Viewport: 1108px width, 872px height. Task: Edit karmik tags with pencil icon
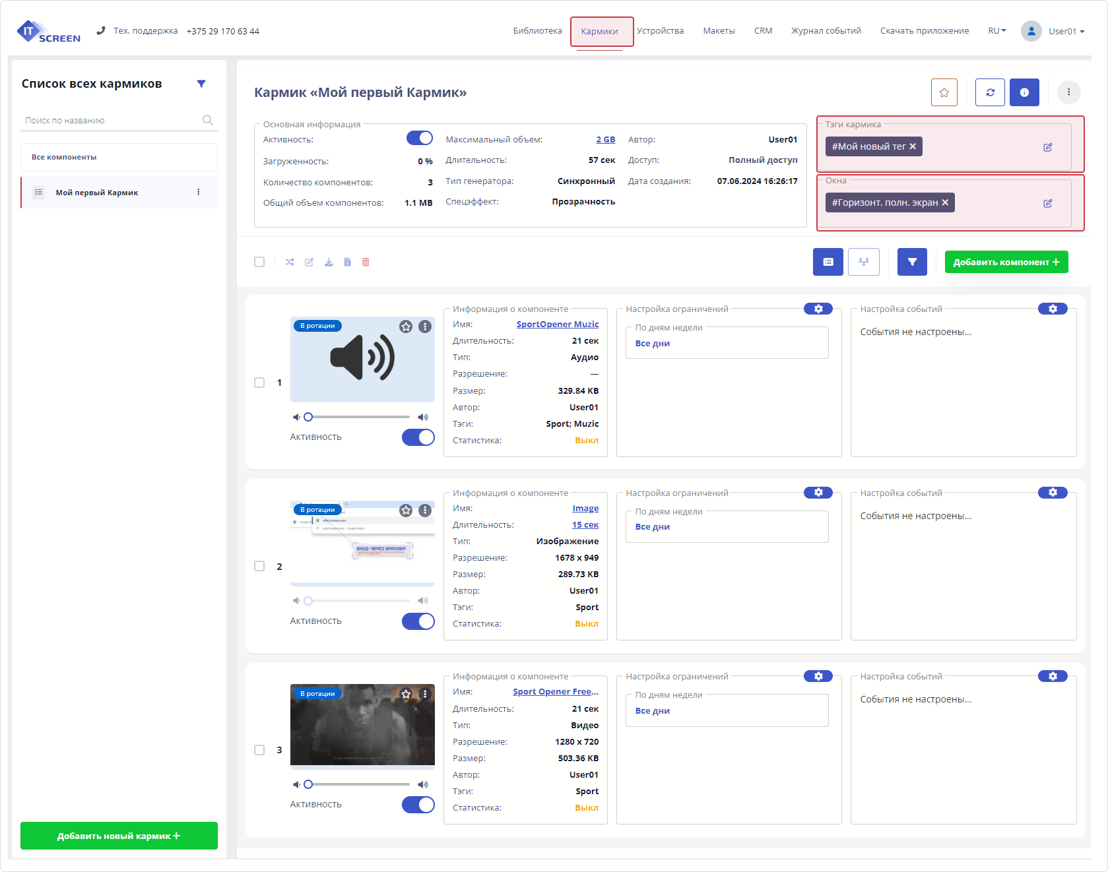[1047, 147]
